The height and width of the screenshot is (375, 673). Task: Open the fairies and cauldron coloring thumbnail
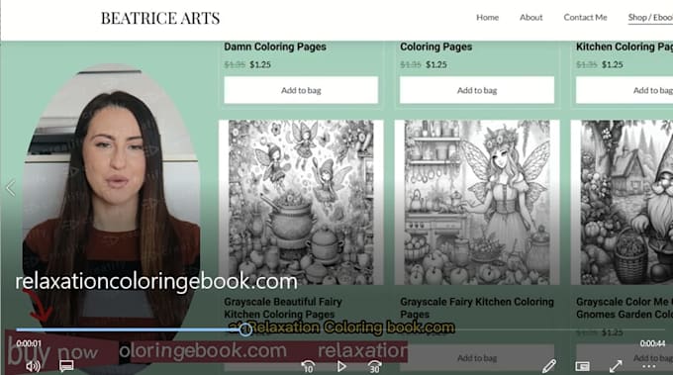[x=301, y=202]
